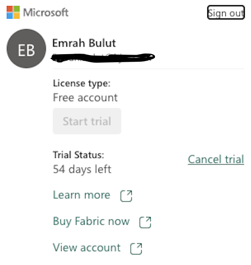Viewport: 251px width, 265px height.
Task: Click the divider line under the email
Action: tap(148, 69)
